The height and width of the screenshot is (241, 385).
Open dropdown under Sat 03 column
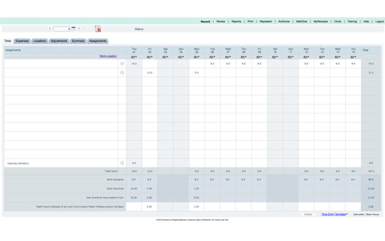tap(165, 57)
